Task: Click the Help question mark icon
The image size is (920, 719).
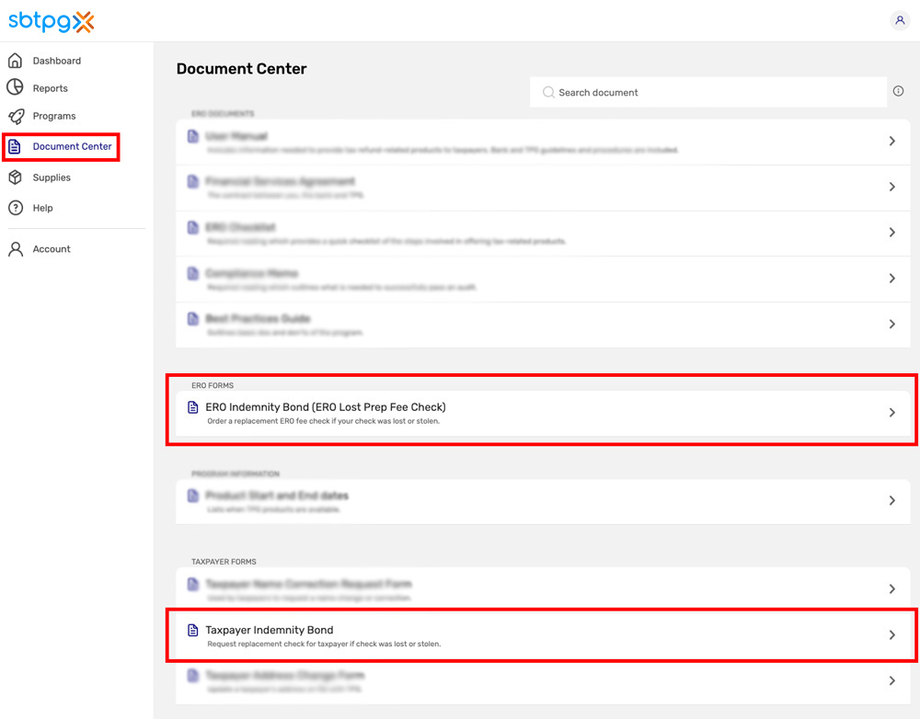Action: 16,208
